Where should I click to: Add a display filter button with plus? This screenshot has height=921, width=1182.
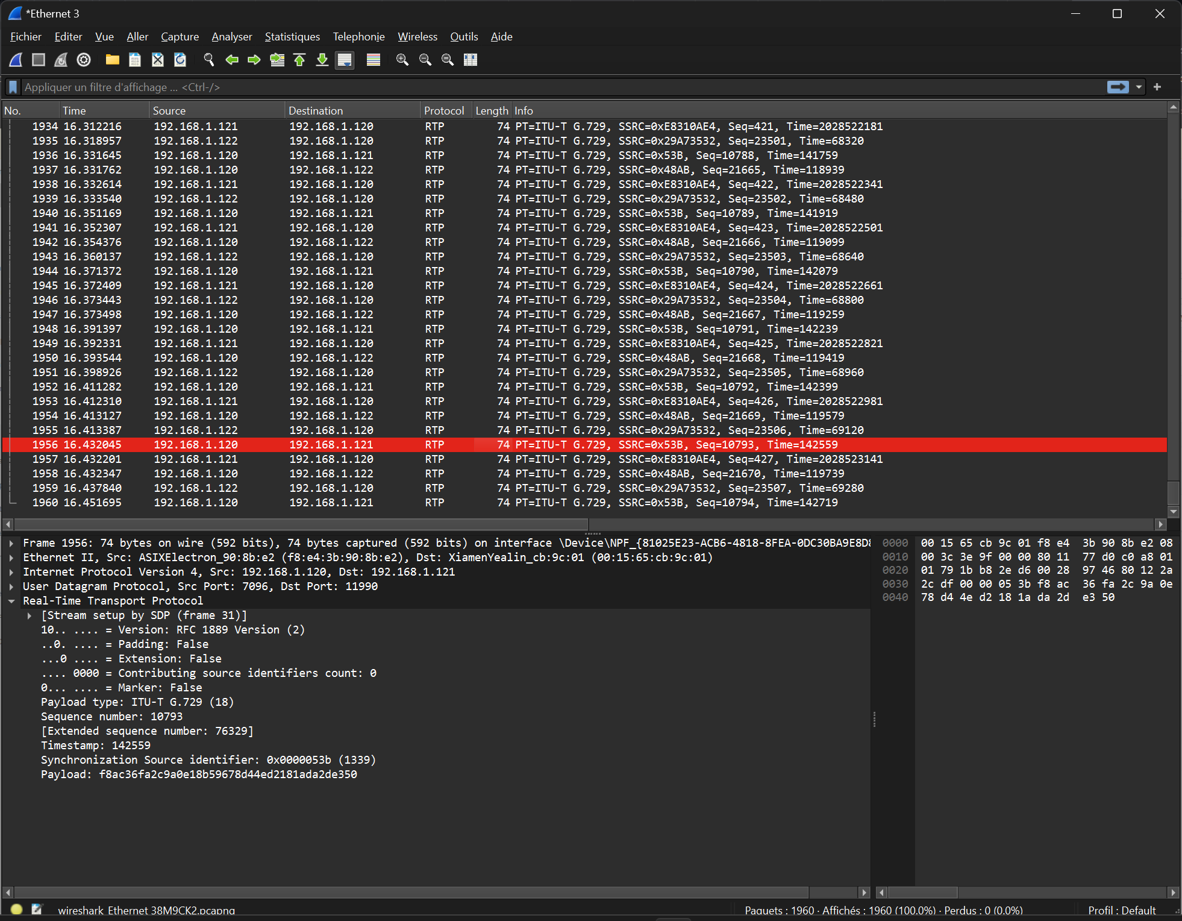(1157, 87)
